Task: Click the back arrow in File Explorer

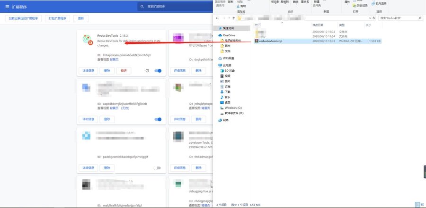Action: coord(217,18)
